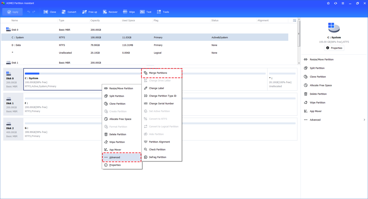Image resolution: width=368 pixels, height=199 pixels.
Task: Select the 20.10GB unallocated block in the disk map
Action: pos(282,79)
